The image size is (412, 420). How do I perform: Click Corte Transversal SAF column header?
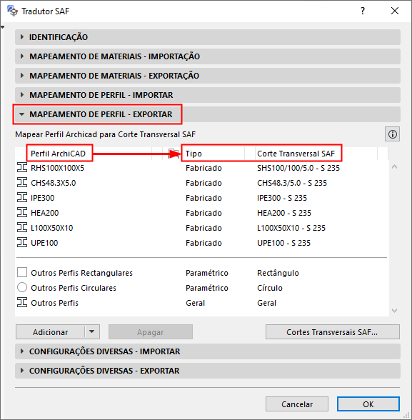tap(296, 154)
